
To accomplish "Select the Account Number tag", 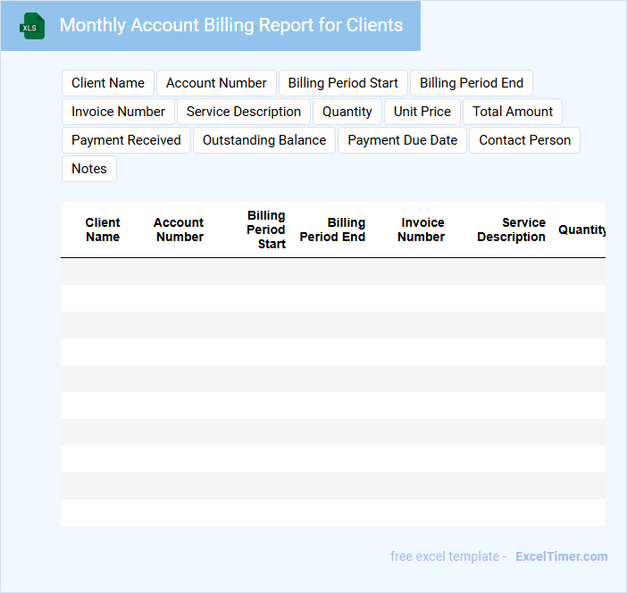I will 216,83.
